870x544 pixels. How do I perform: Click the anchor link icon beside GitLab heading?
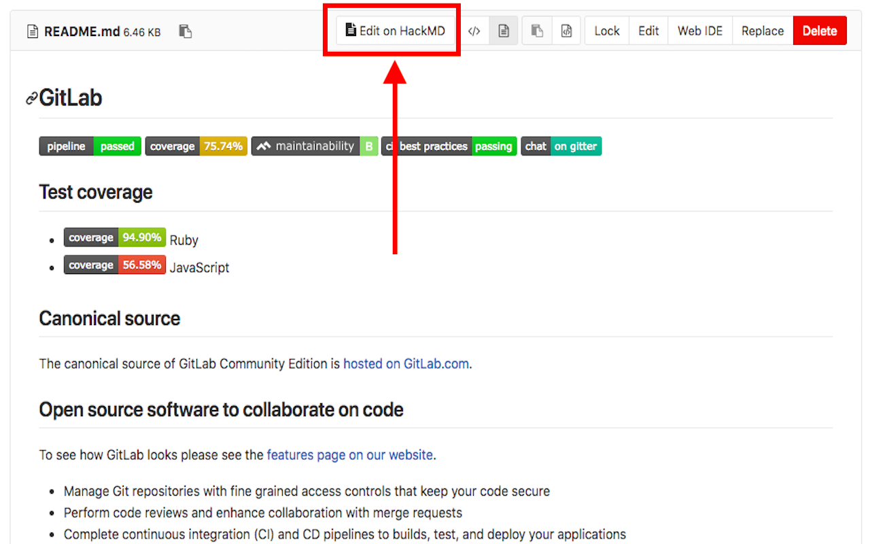(x=31, y=99)
